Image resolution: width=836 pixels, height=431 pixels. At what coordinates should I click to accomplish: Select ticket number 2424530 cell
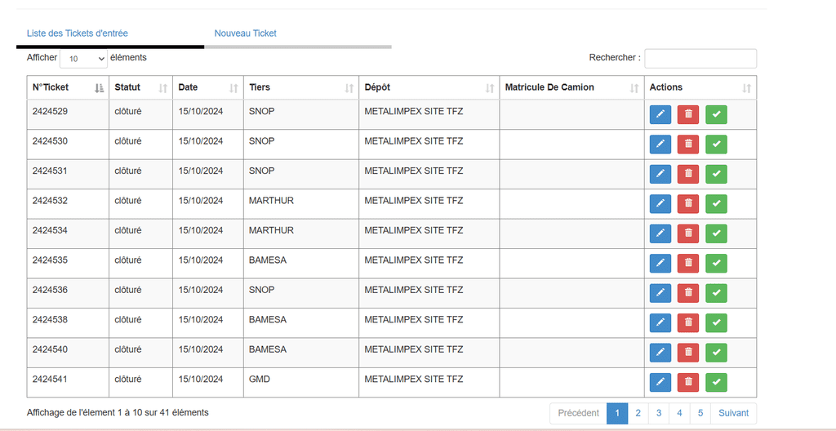click(x=68, y=144)
